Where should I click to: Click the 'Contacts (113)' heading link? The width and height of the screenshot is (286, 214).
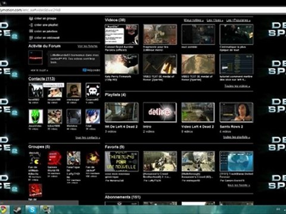pyautogui.click(x=42, y=78)
